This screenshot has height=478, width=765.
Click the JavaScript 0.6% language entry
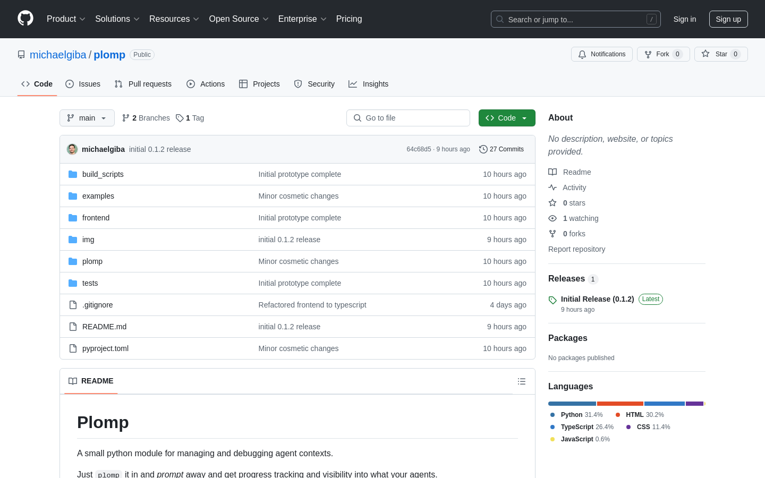[580, 439]
